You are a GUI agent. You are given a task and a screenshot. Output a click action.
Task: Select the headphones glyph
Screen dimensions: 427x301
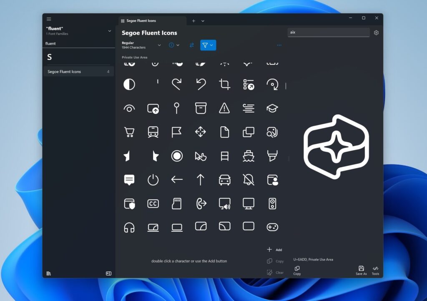coord(129,227)
